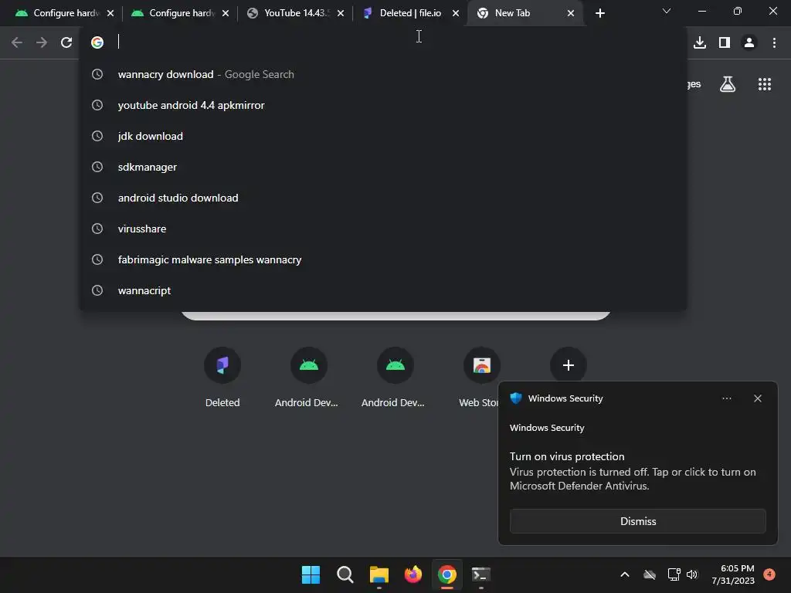791x593 pixels.
Task: Select the jdk download suggestion
Action: [x=383, y=136]
